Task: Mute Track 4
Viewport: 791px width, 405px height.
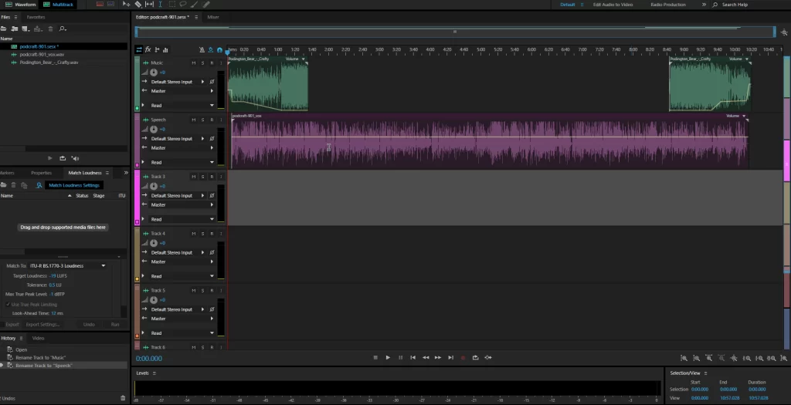Action: coord(193,234)
